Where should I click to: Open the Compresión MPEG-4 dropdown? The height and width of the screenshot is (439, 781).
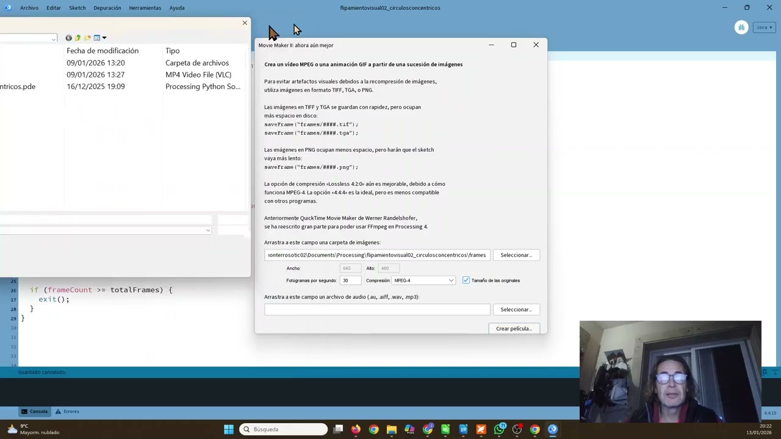[423, 280]
